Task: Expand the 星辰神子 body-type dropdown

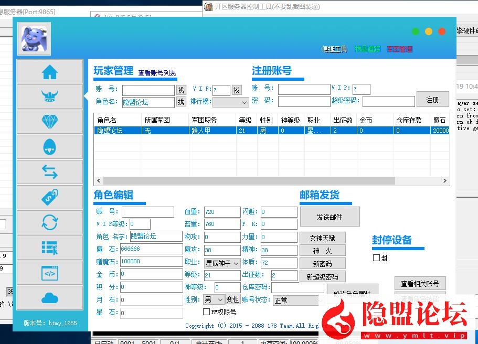Action: tap(222, 262)
